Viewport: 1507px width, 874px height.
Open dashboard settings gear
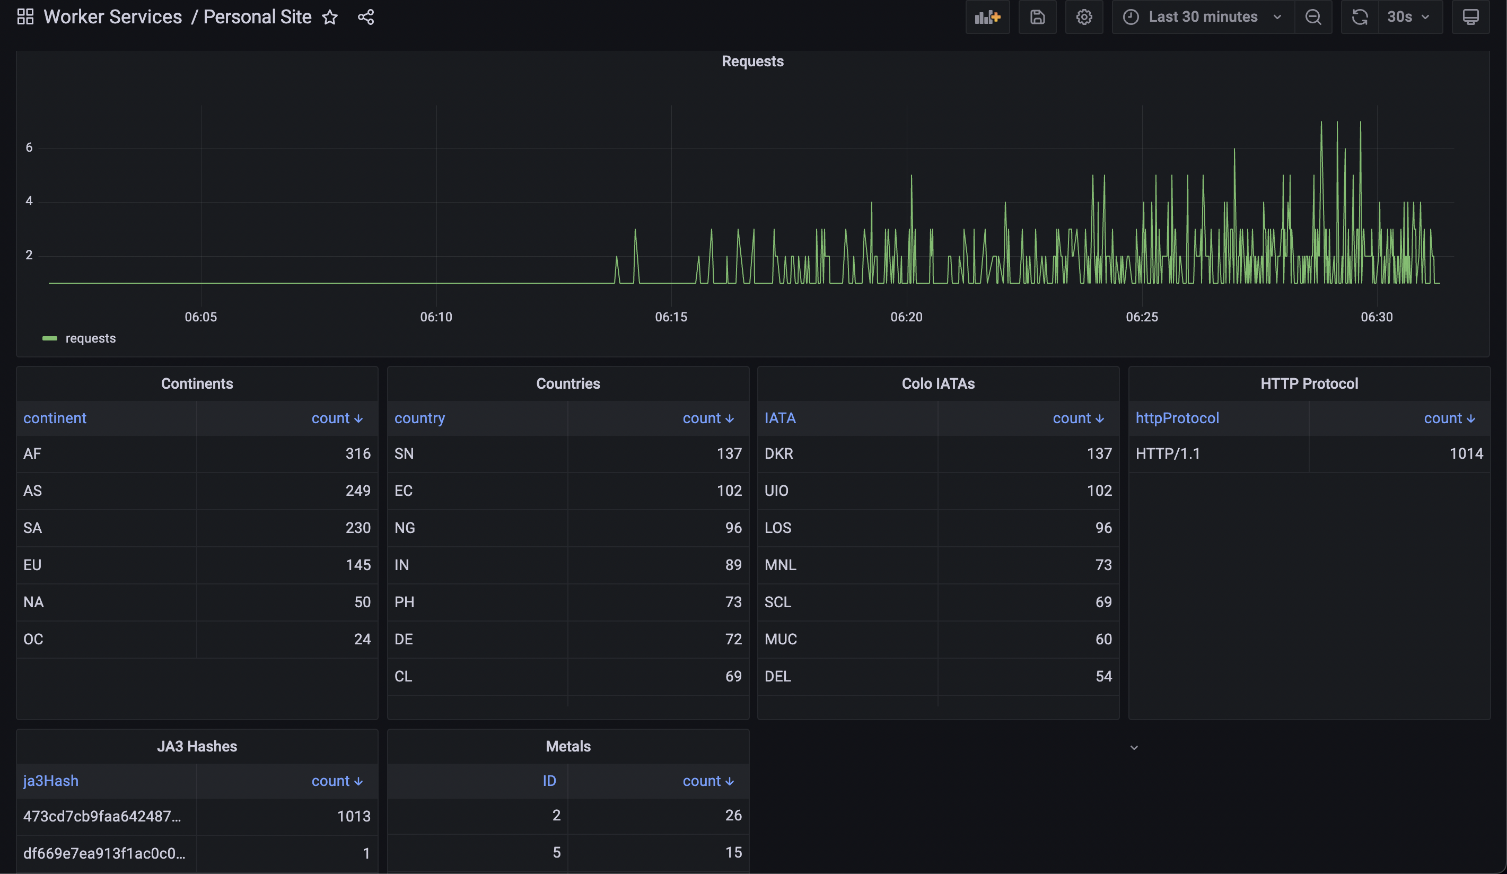click(x=1084, y=18)
